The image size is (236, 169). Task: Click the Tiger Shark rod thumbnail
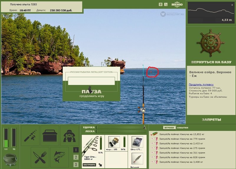coord(90,146)
